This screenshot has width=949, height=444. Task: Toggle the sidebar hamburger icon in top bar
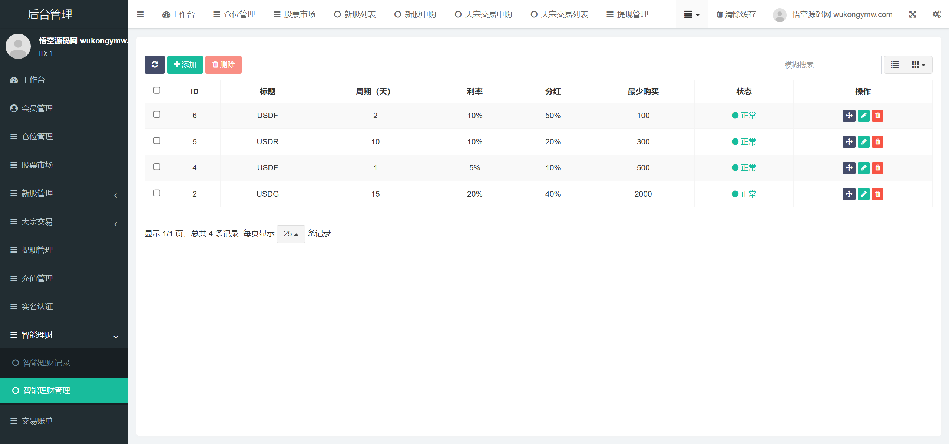click(x=140, y=14)
